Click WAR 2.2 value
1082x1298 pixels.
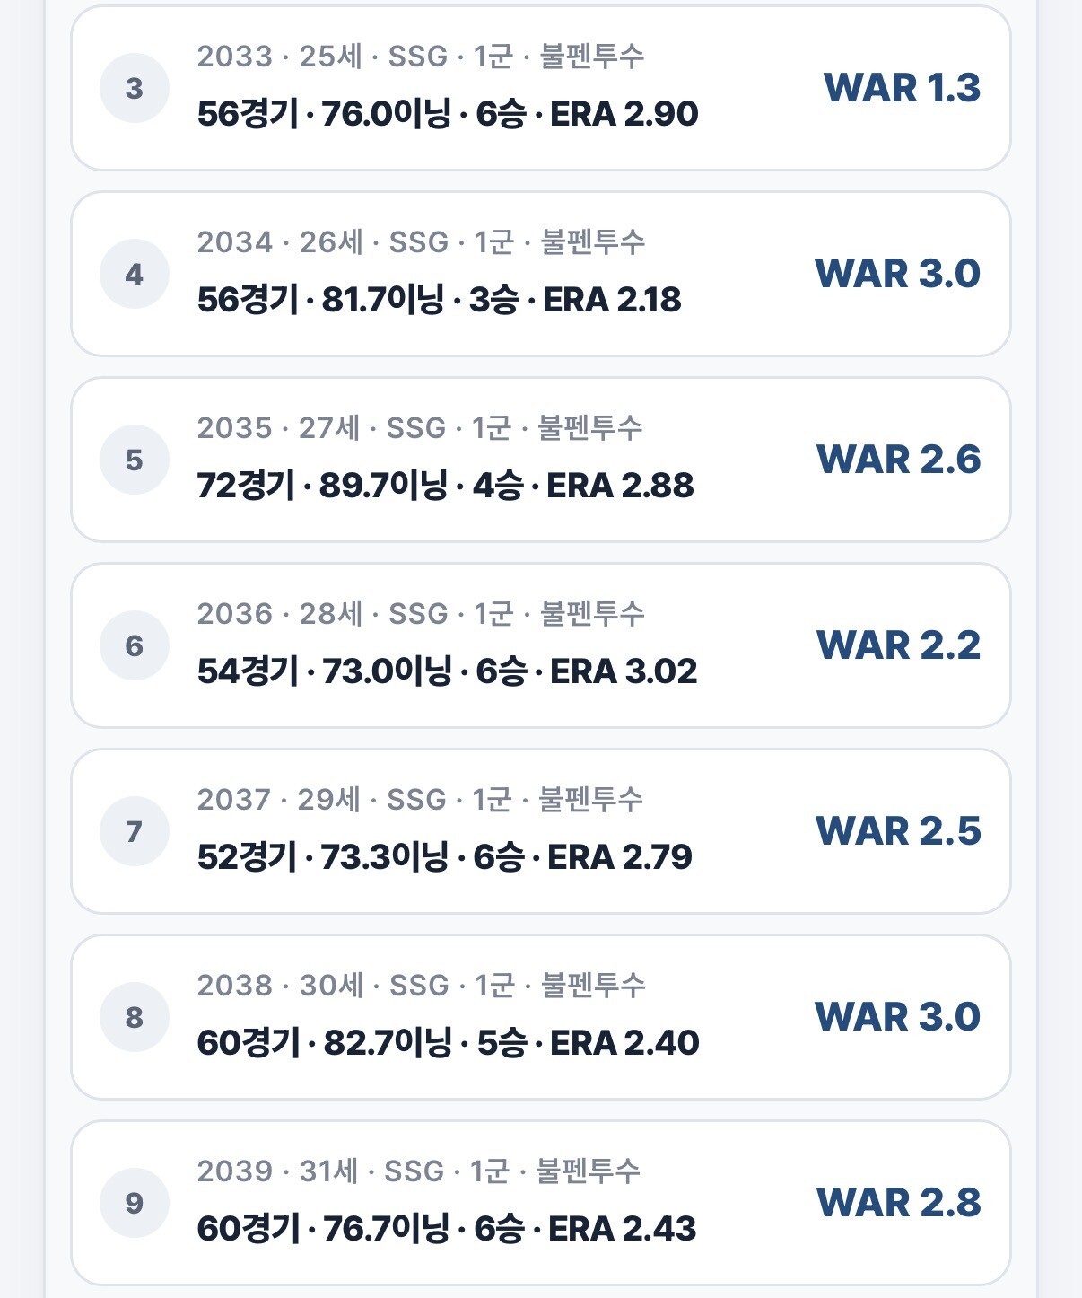[898, 645]
